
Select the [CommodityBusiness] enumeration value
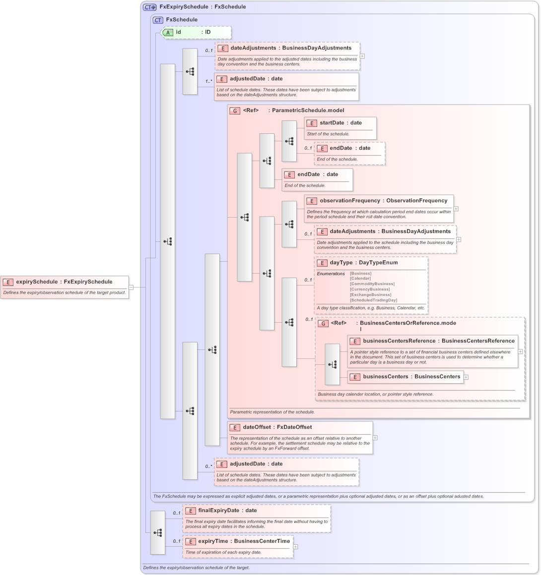click(x=372, y=284)
